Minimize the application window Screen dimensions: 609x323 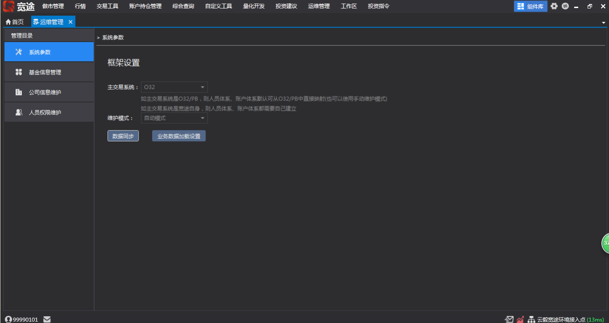click(576, 6)
